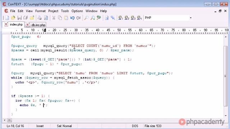Click the 'Ln 18, Col 16' status entry
Image resolution: width=230 pixels, height=129 pixels.
pyautogui.click(x=15, y=126)
